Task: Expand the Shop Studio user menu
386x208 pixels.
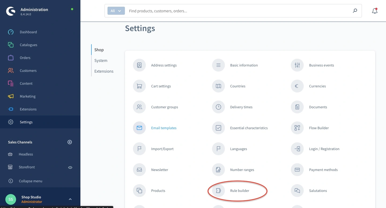Action: coord(70,199)
